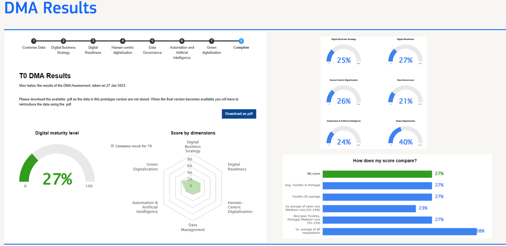
Task: Jump to step 5 Data Governance circle
Action: tap(152, 41)
